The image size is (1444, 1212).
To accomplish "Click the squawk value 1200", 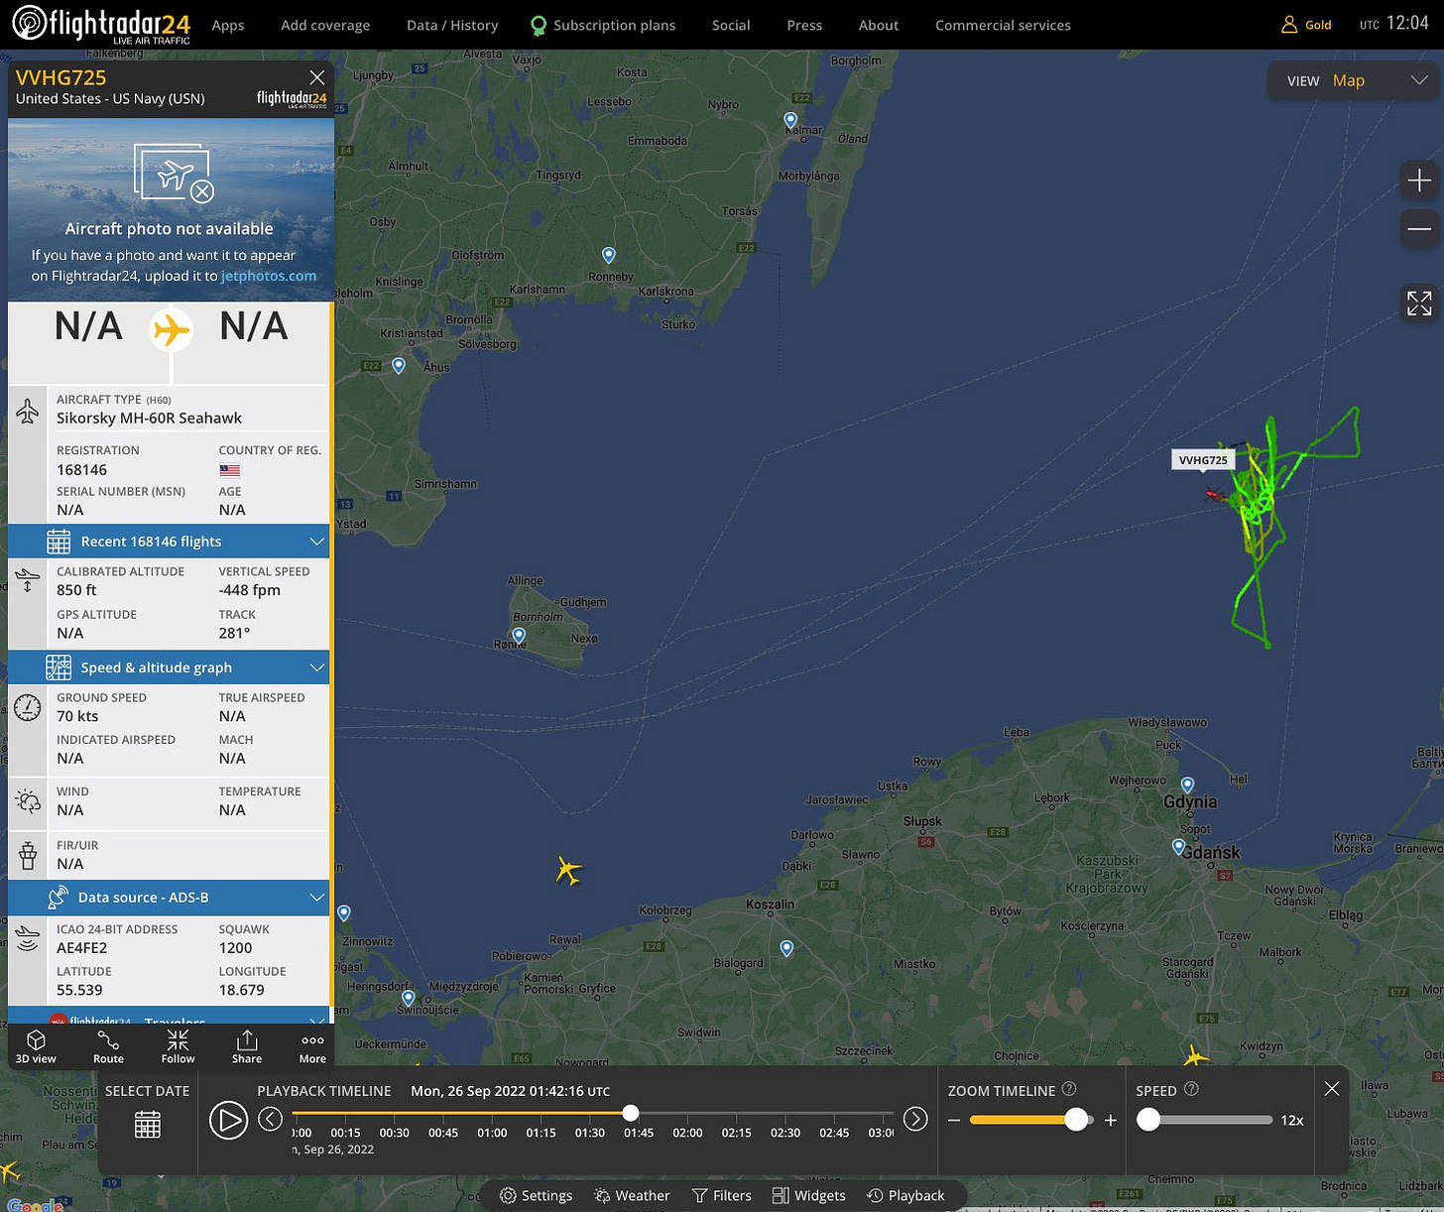I will coord(235,948).
